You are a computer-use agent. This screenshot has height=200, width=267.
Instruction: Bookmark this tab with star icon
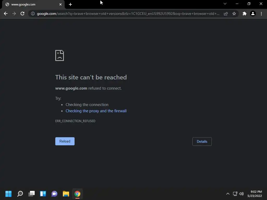pyautogui.click(x=234, y=14)
